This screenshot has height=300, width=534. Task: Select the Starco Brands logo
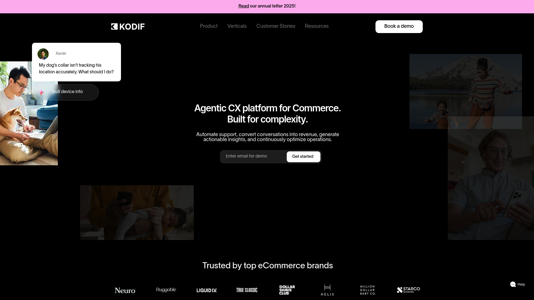point(408,290)
